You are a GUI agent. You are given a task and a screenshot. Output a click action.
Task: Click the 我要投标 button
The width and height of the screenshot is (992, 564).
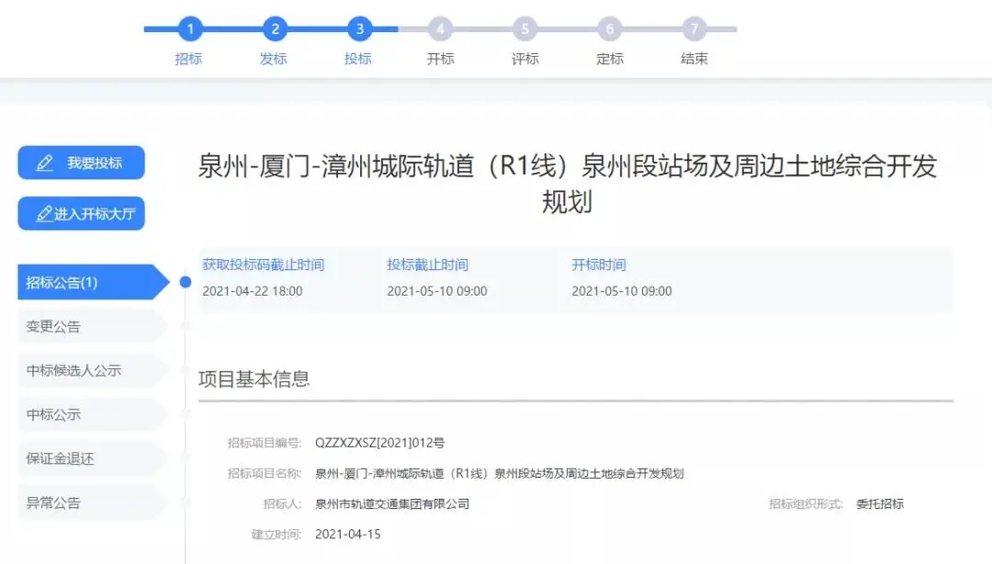click(82, 163)
